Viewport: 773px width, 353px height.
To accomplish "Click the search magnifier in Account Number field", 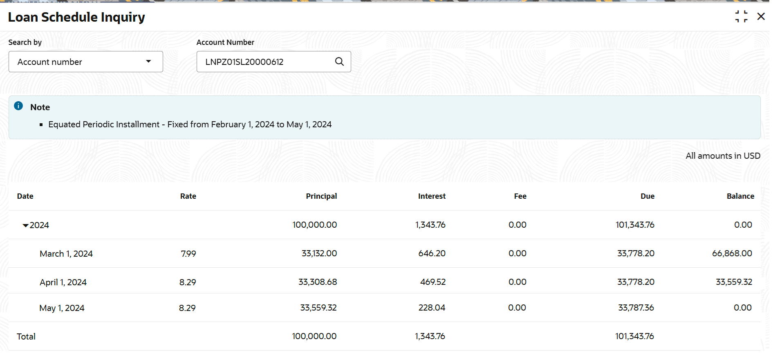I will (339, 62).
